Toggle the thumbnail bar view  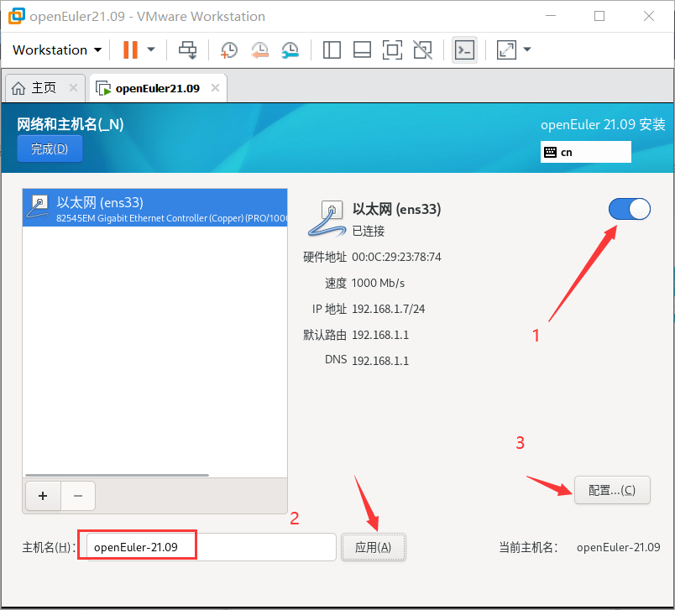coord(362,50)
